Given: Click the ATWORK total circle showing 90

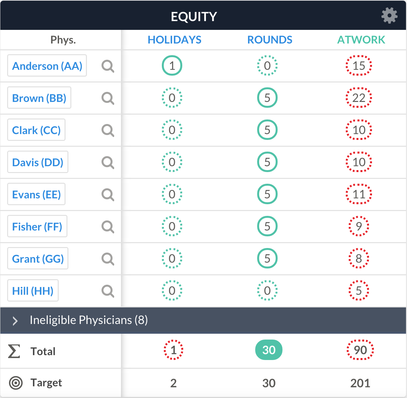Looking at the screenshot, I should click(360, 350).
